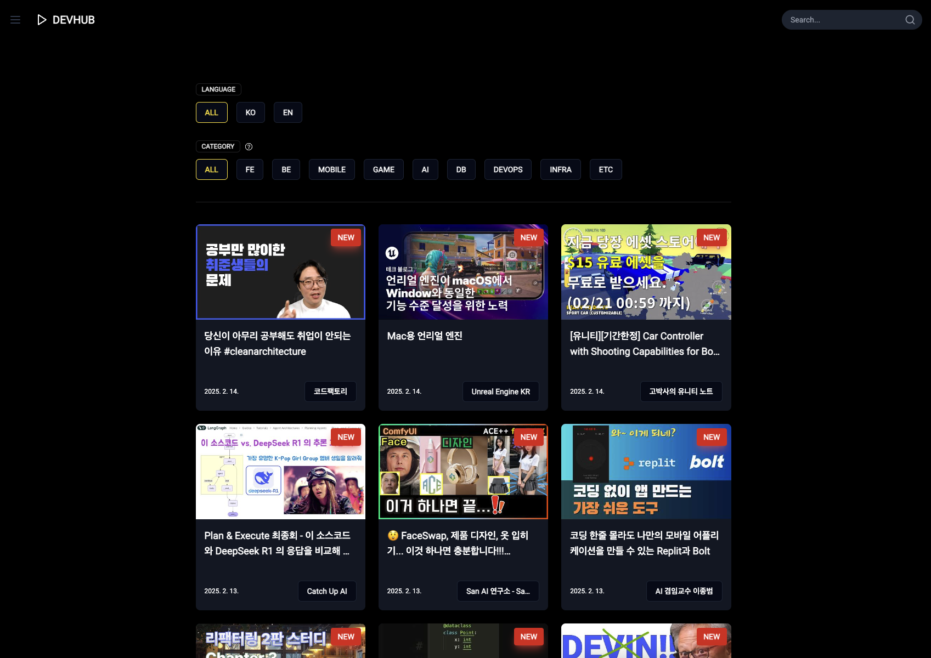
Task: Click the 2025. 2. 14. date on 코드팩토리 card
Action: 222,392
